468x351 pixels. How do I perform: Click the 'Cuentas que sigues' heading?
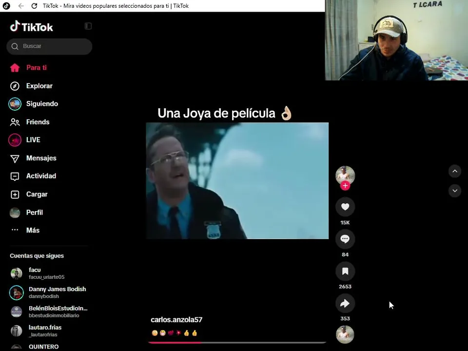pos(37,256)
